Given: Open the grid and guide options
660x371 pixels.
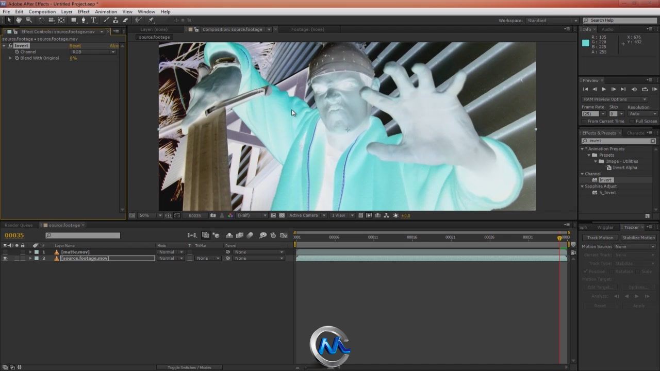Looking at the screenshot, I should (169, 215).
